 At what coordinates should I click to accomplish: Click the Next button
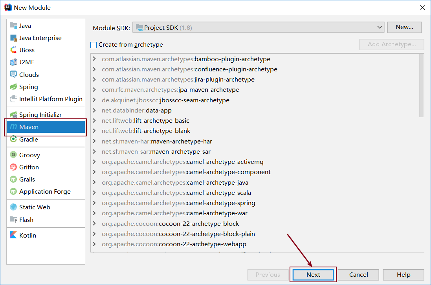313,274
